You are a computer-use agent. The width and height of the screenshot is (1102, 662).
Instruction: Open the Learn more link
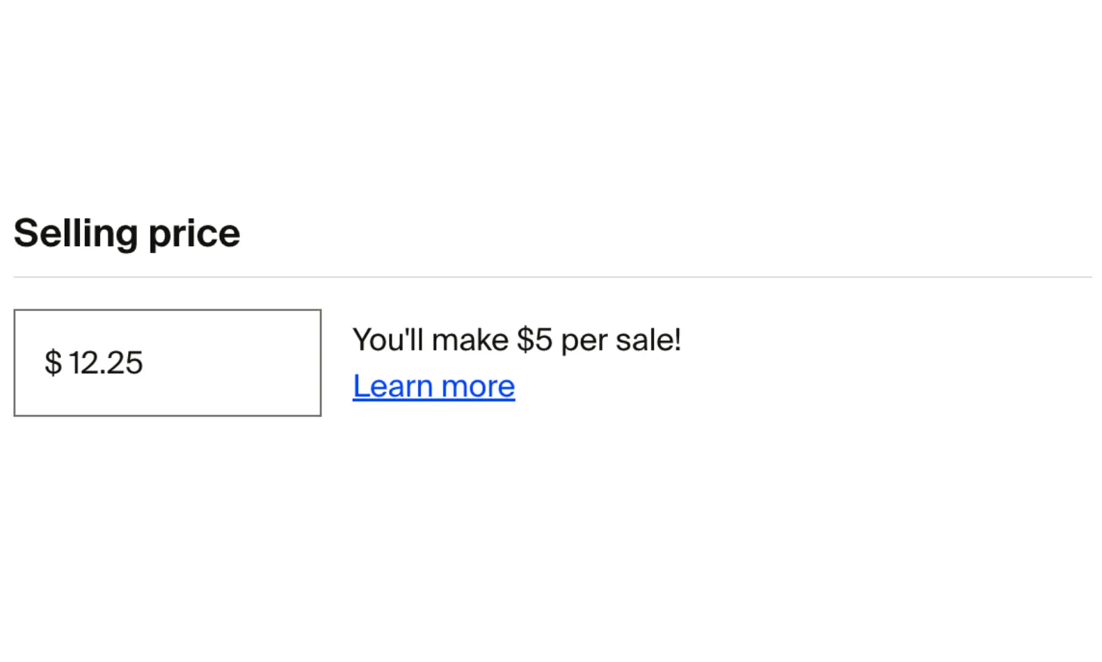[433, 387]
